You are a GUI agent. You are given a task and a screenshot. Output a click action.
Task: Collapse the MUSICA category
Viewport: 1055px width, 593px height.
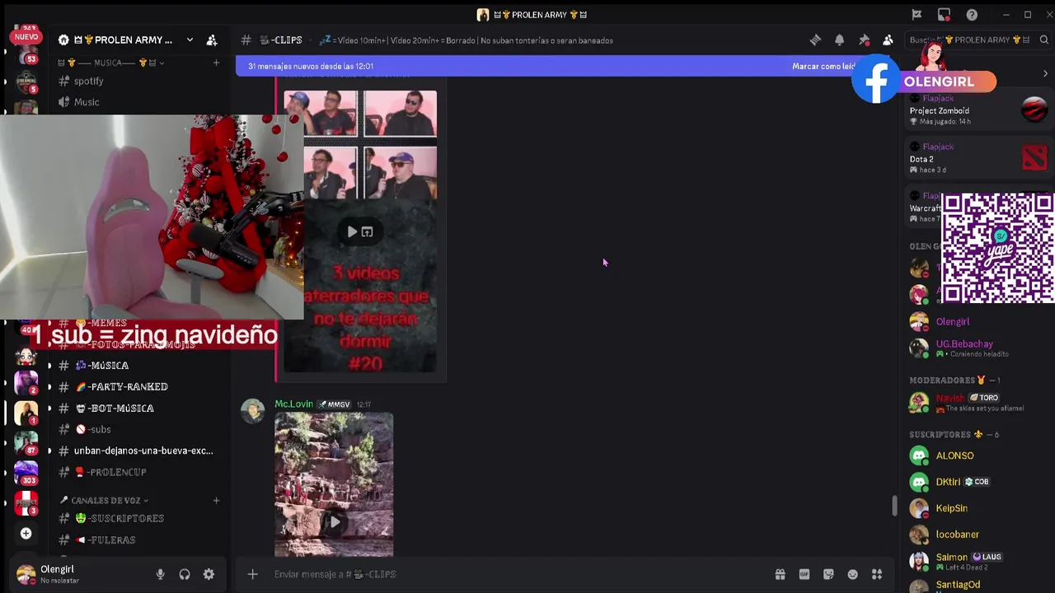click(x=110, y=63)
